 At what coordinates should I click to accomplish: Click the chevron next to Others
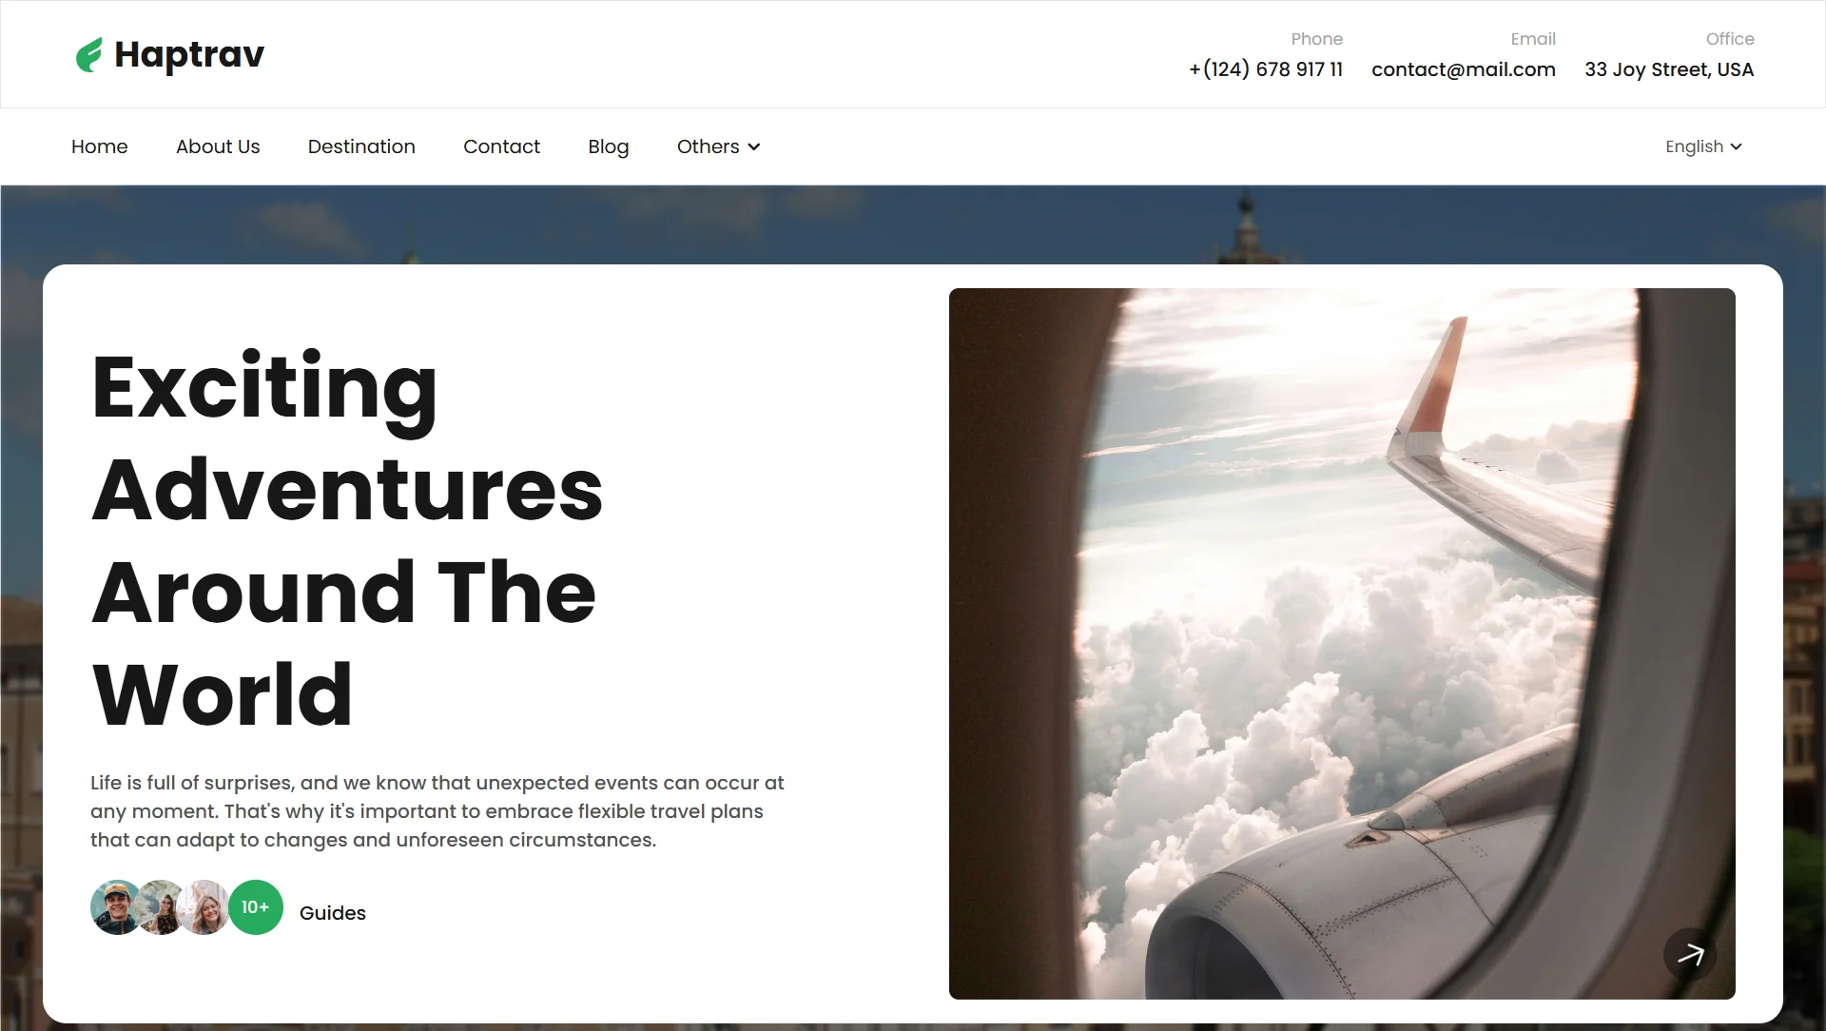[x=754, y=146]
